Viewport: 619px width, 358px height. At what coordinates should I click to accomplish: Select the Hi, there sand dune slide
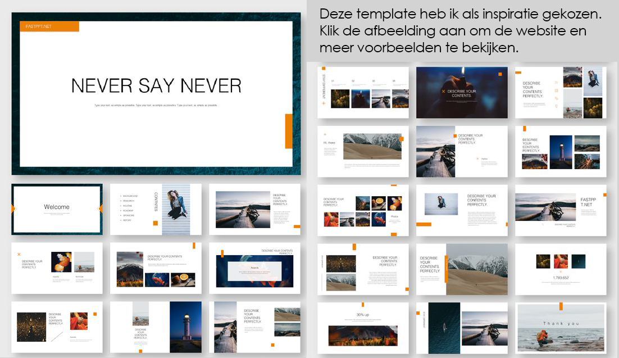[x=363, y=152]
